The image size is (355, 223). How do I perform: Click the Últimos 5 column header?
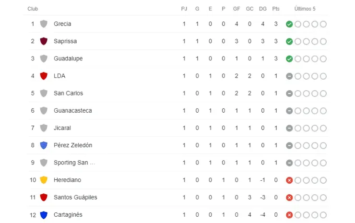[305, 9]
